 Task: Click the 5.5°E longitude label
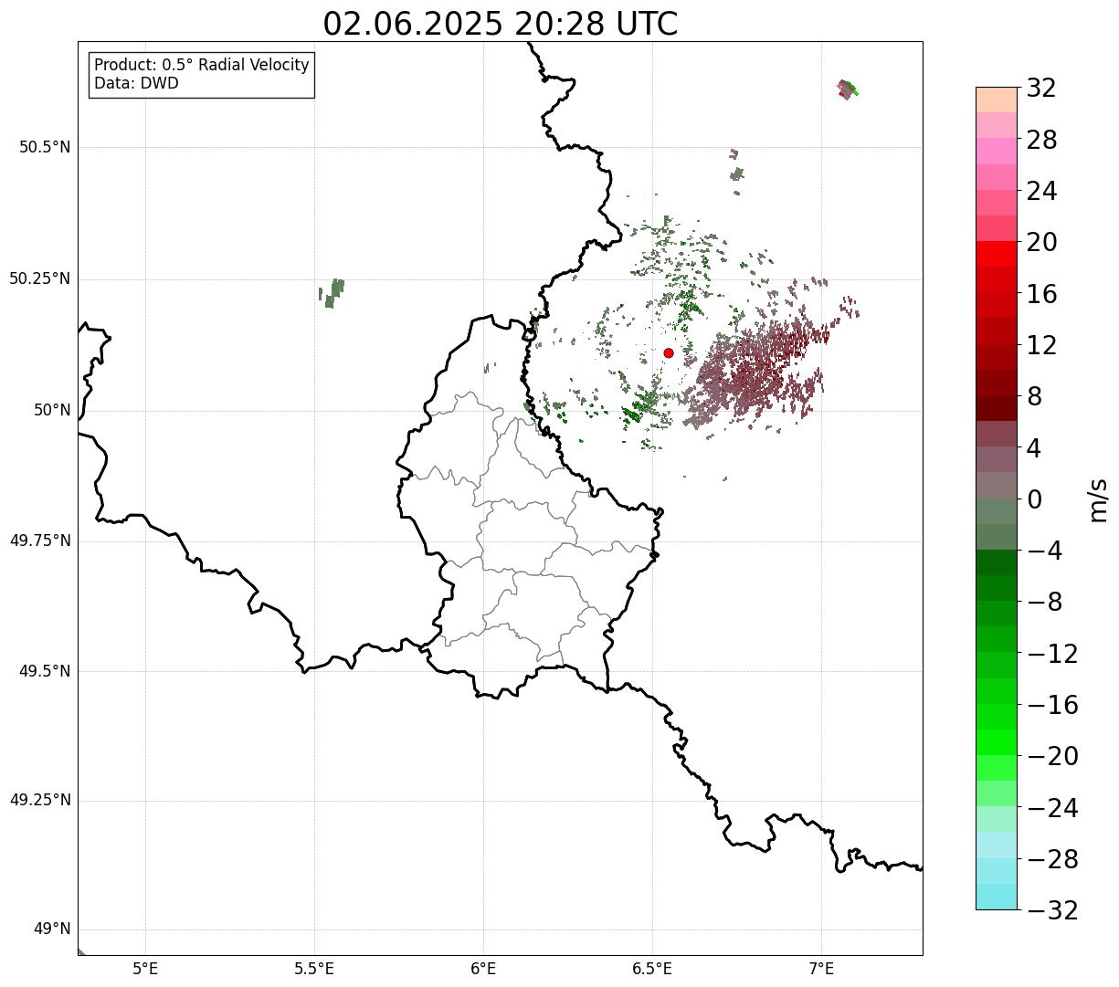coord(315,969)
